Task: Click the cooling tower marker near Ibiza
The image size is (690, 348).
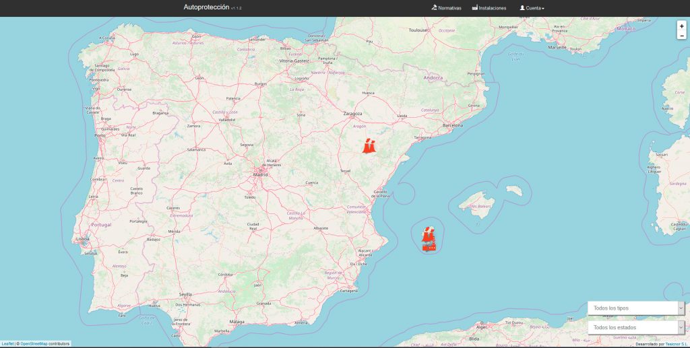Action: [428, 235]
